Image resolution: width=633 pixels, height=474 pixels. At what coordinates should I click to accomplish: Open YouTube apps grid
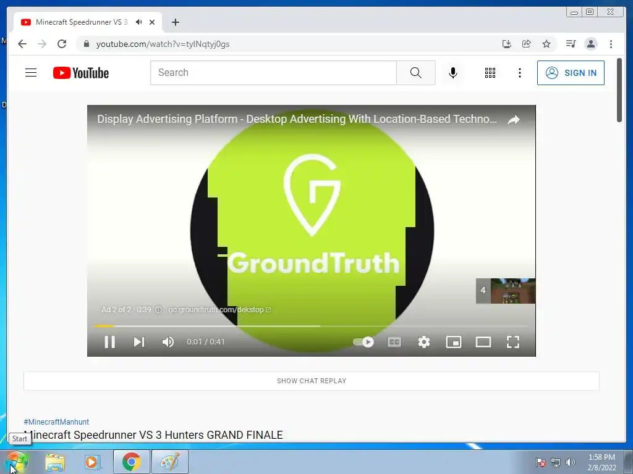coord(490,73)
